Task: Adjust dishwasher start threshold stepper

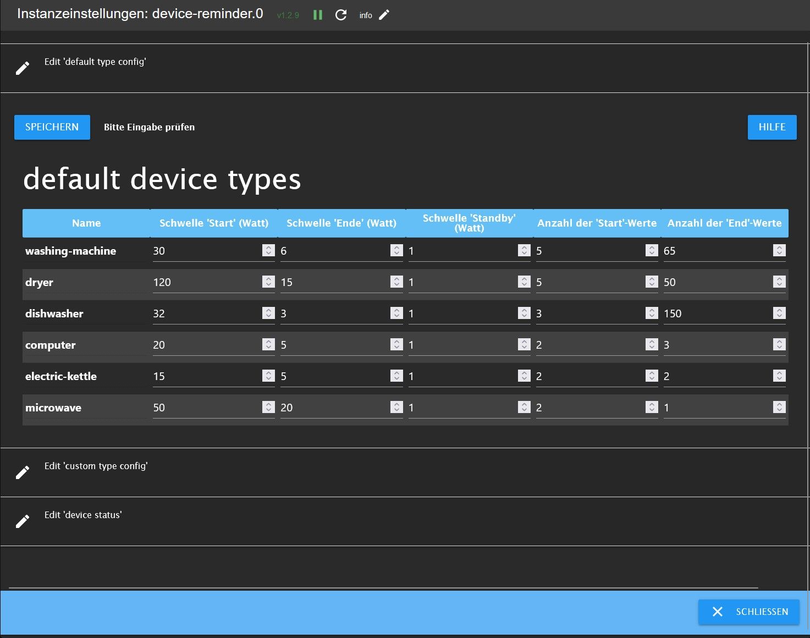Action: coord(268,313)
